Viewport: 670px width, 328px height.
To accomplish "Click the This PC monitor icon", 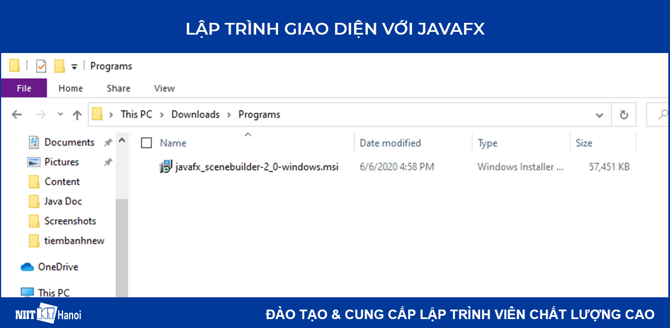I will point(27,292).
